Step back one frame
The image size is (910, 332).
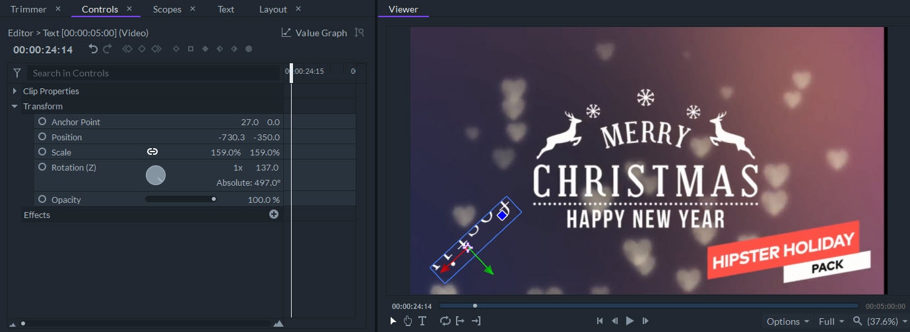(x=614, y=321)
